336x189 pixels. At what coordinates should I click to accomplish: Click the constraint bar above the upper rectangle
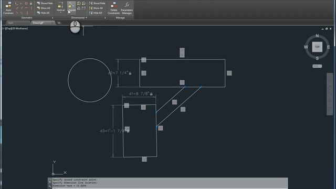tap(182, 52)
